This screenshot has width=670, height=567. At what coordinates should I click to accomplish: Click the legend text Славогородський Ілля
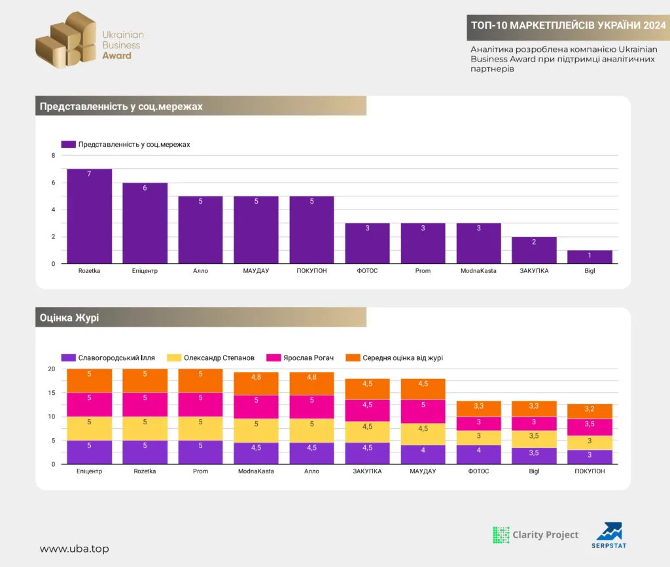pyautogui.click(x=116, y=358)
